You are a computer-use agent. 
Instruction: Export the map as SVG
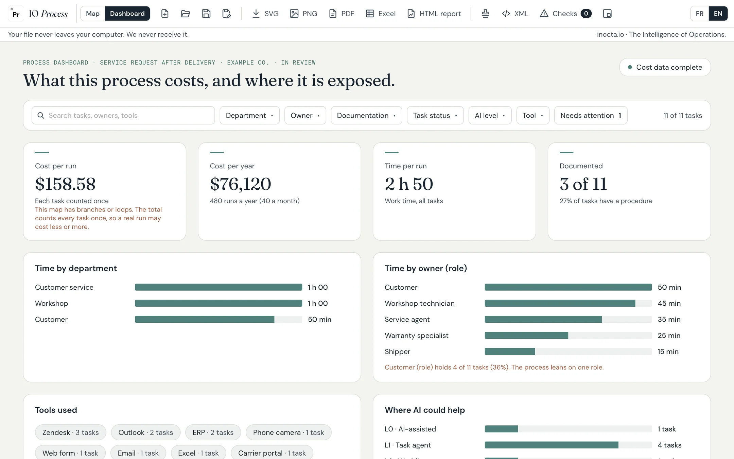coord(265,14)
